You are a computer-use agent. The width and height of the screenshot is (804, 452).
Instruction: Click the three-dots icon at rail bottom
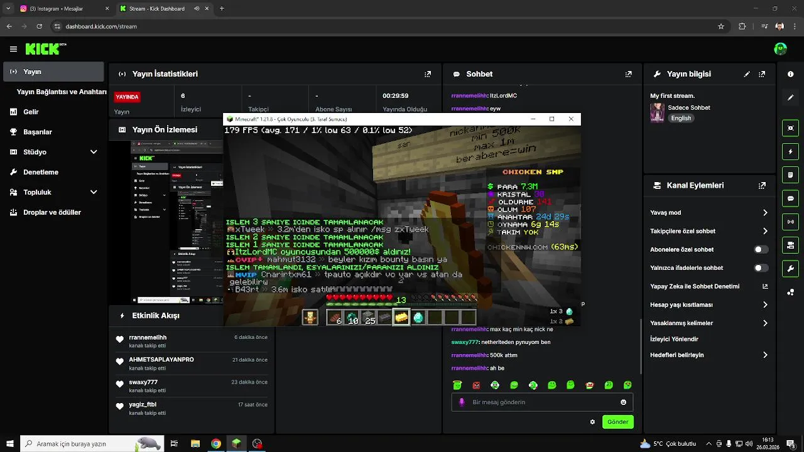pos(790,292)
